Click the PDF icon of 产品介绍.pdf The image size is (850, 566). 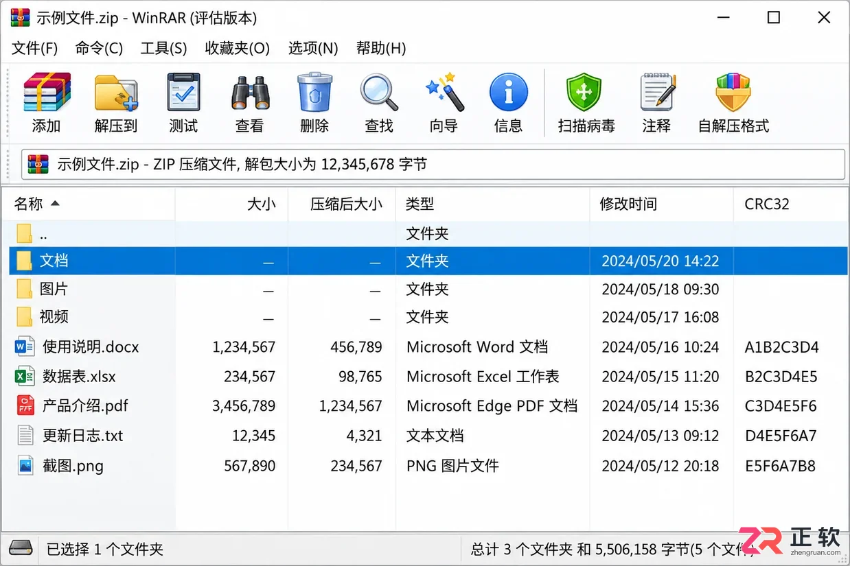[25, 405]
